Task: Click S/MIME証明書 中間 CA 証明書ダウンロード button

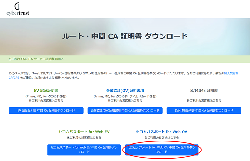Action: 204,111
